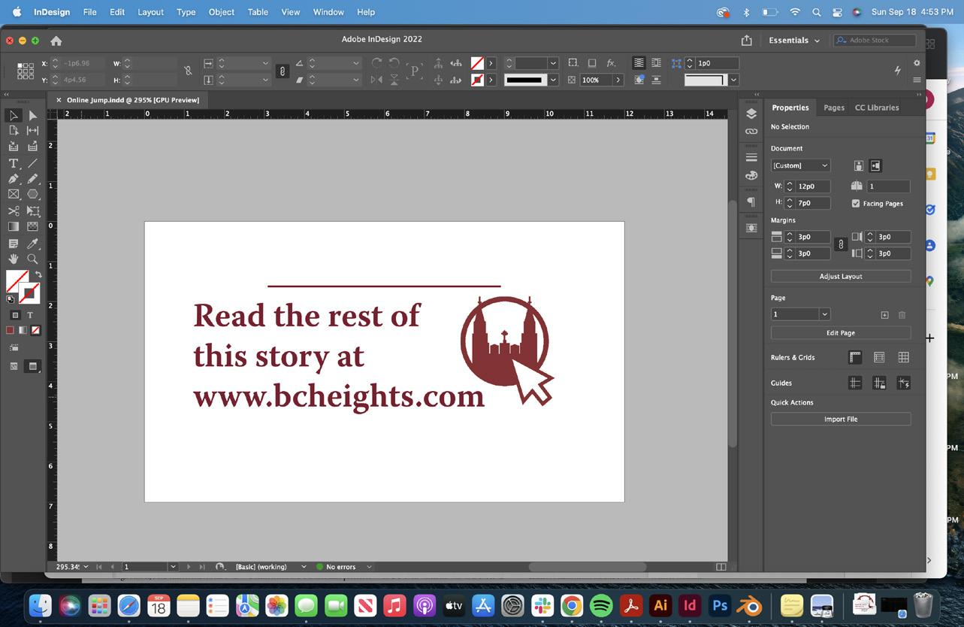Click the Import File button

click(x=841, y=419)
